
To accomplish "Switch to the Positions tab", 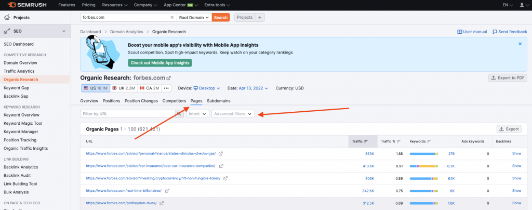I will click(x=112, y=101).
